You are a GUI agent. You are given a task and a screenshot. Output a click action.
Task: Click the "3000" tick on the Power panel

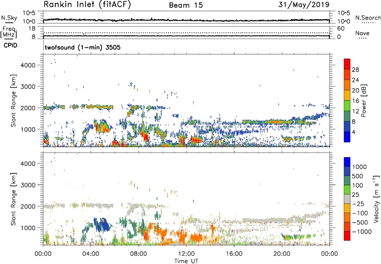click(28, 87)
